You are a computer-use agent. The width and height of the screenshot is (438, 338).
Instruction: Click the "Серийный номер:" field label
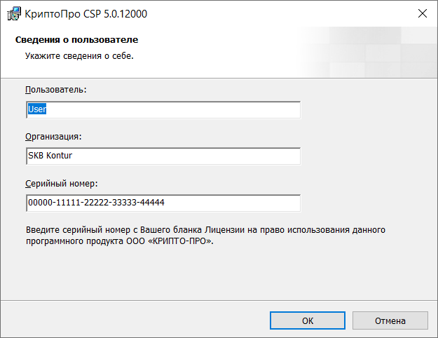coord(61,183)
